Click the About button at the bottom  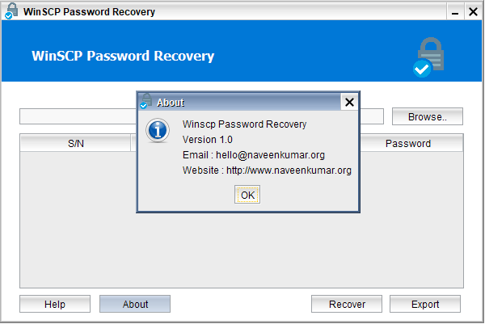coord(135,305)
